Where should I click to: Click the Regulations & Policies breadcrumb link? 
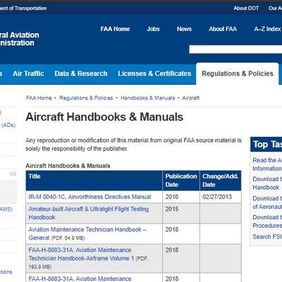(86, 98)
